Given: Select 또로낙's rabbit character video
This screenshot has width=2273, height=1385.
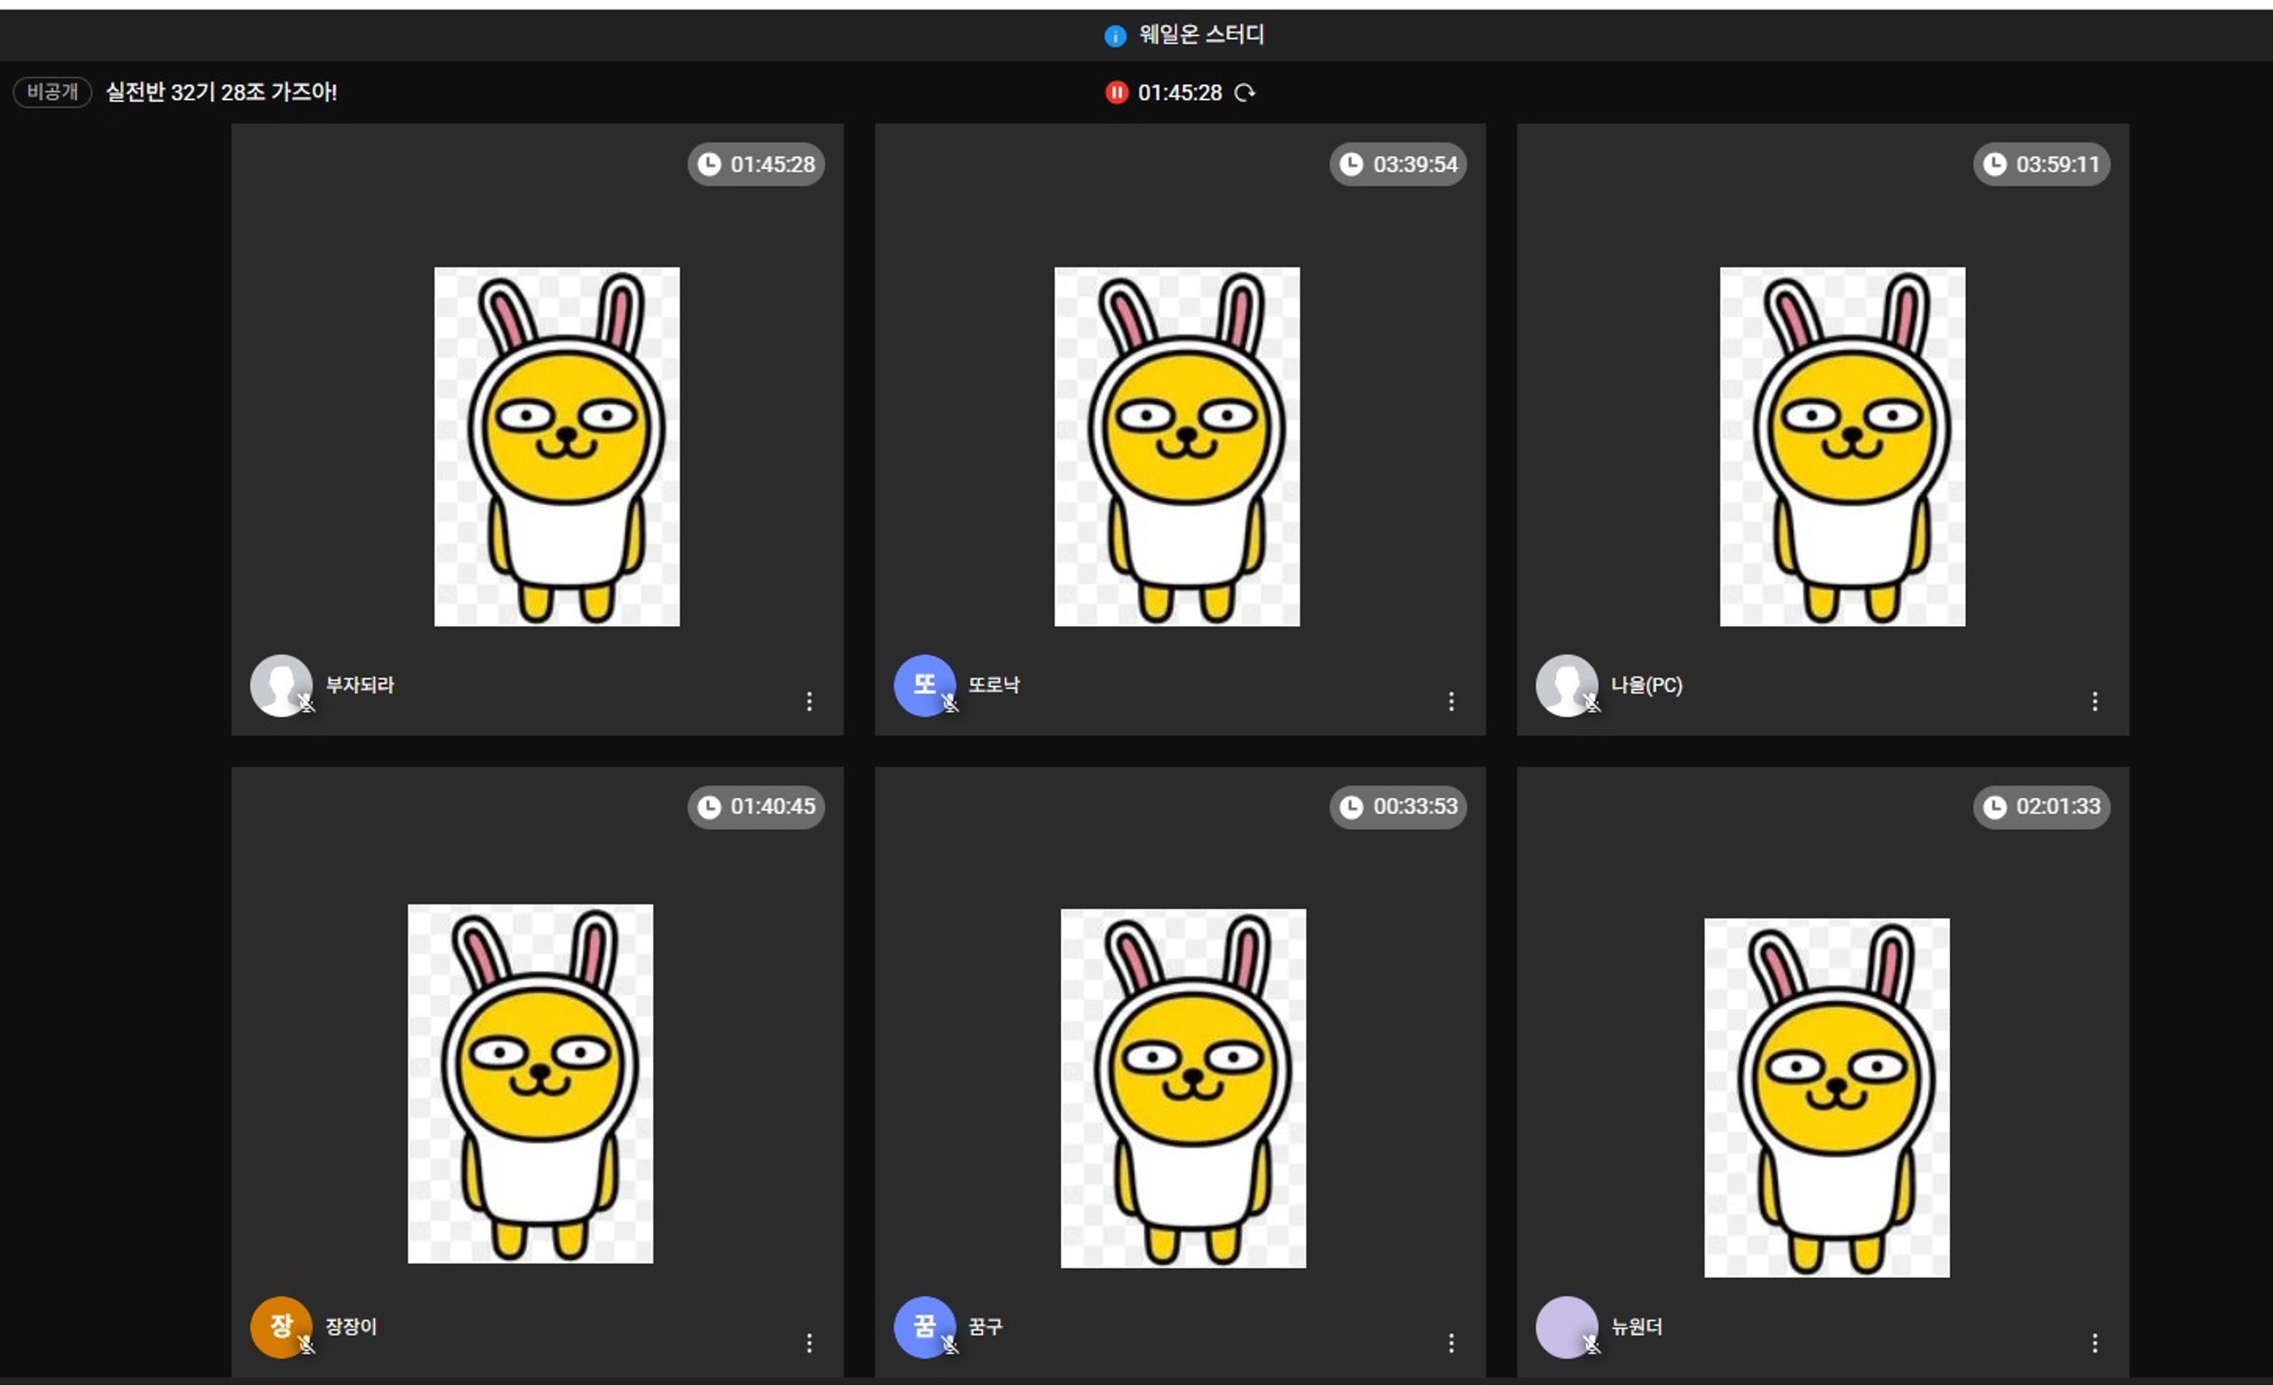Looking at the screenshot, I should coord(1177,446).
